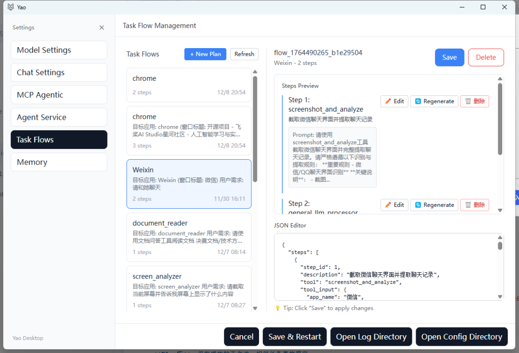Delete the current flow

[486, 57]
